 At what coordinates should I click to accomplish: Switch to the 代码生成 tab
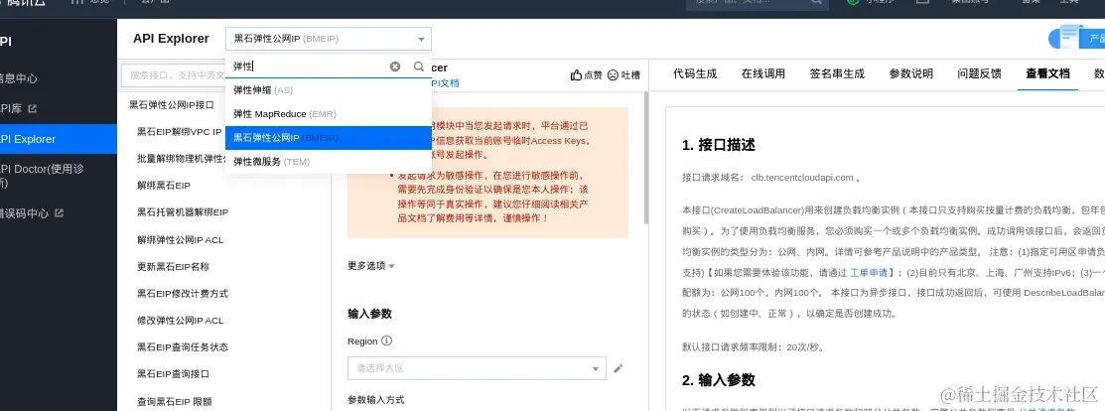click(695, 73)
